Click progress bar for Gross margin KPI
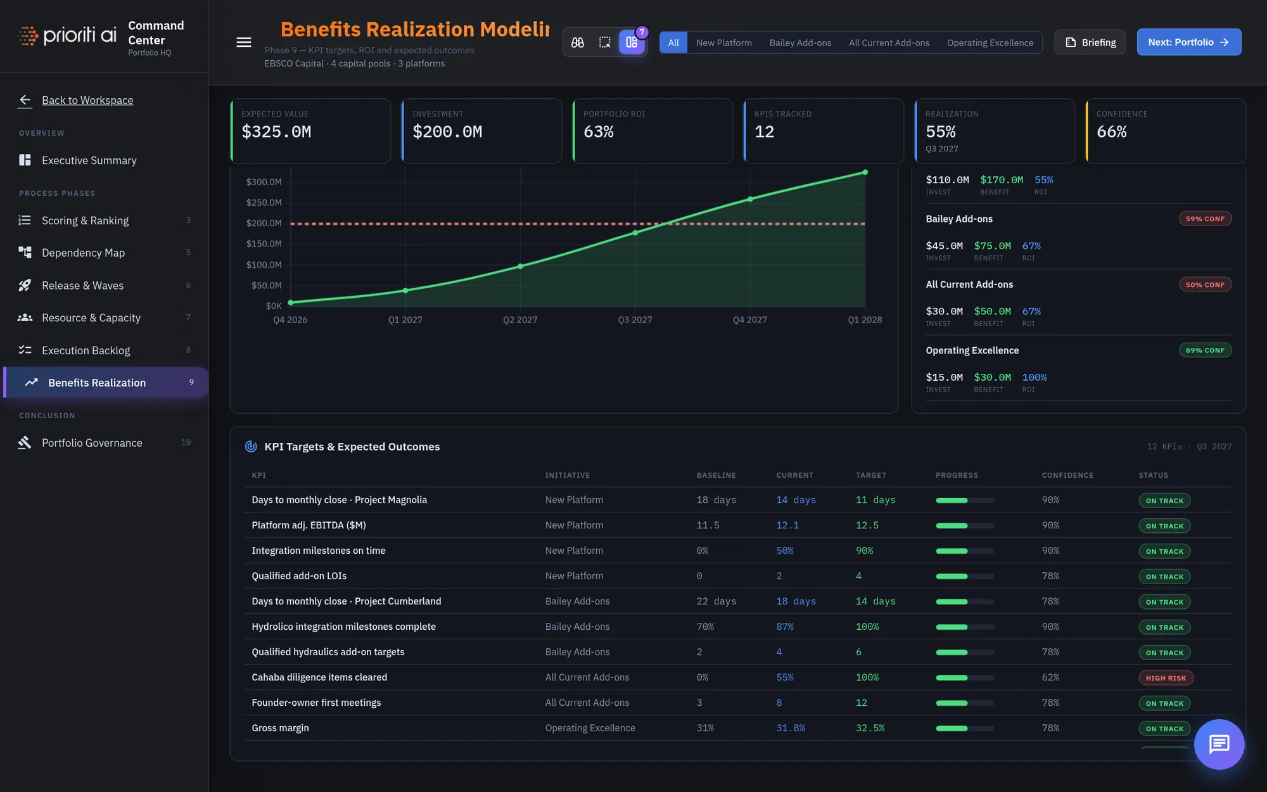The image size is (1267, 792). 965,729
